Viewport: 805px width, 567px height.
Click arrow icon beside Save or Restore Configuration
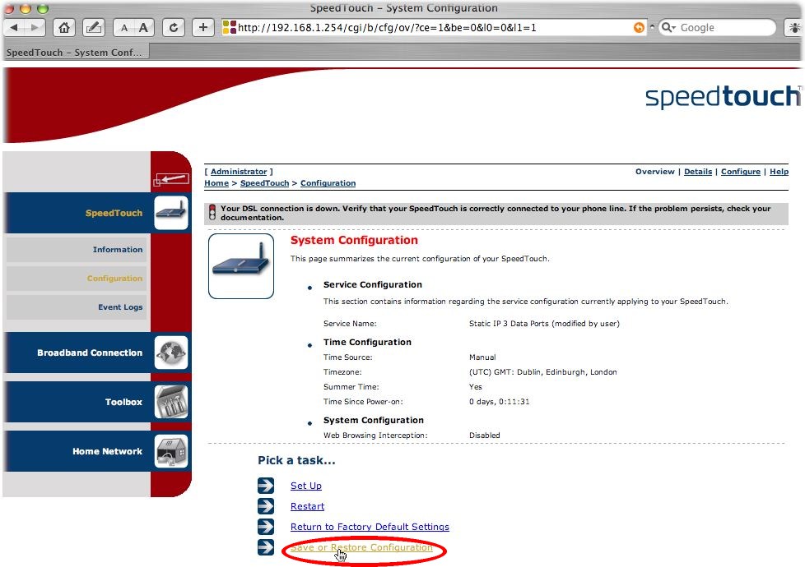266,547
